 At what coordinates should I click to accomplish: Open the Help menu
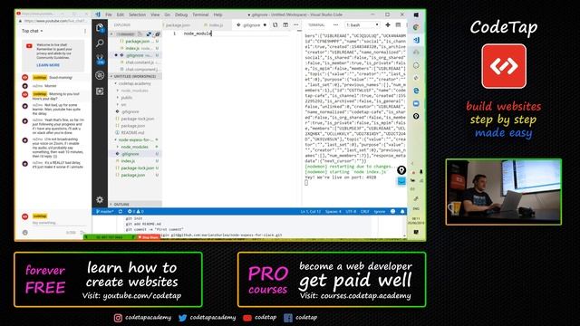click(x=217, y=14)
